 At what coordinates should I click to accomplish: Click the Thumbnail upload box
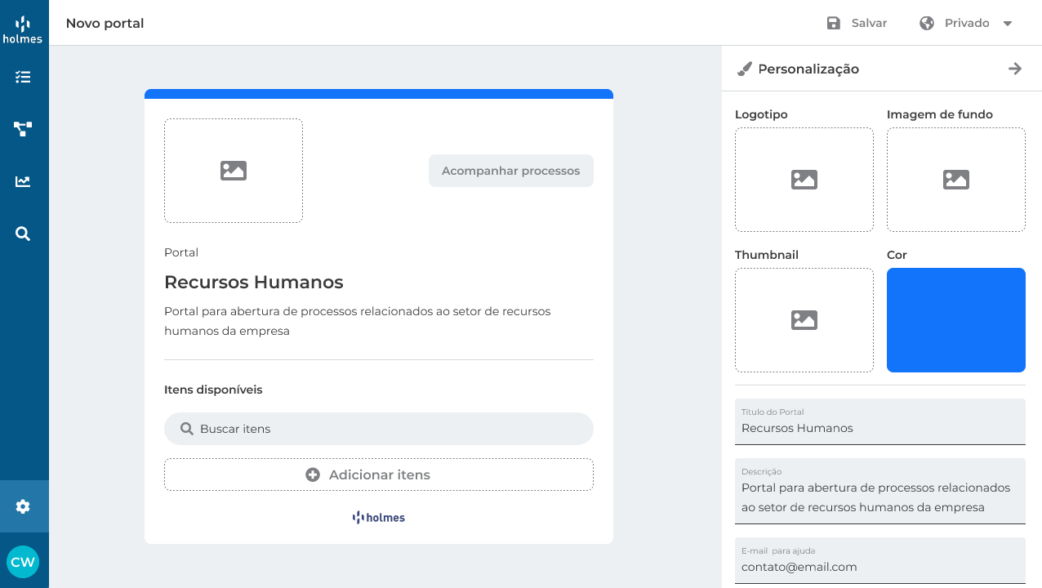804,320
